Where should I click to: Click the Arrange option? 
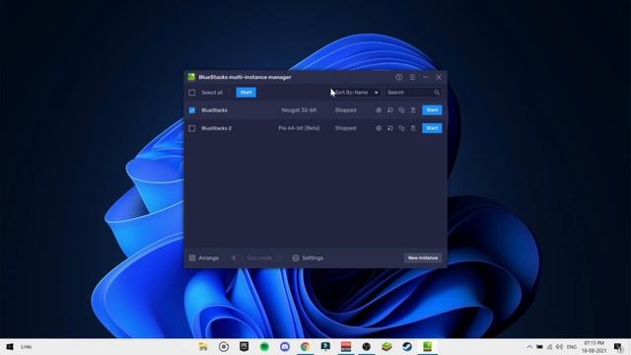tap(204, 258)
